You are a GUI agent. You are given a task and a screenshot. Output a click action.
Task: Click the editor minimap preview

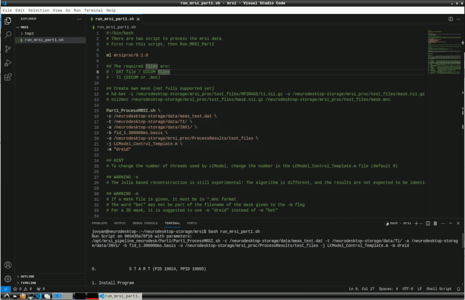(442, 50)
